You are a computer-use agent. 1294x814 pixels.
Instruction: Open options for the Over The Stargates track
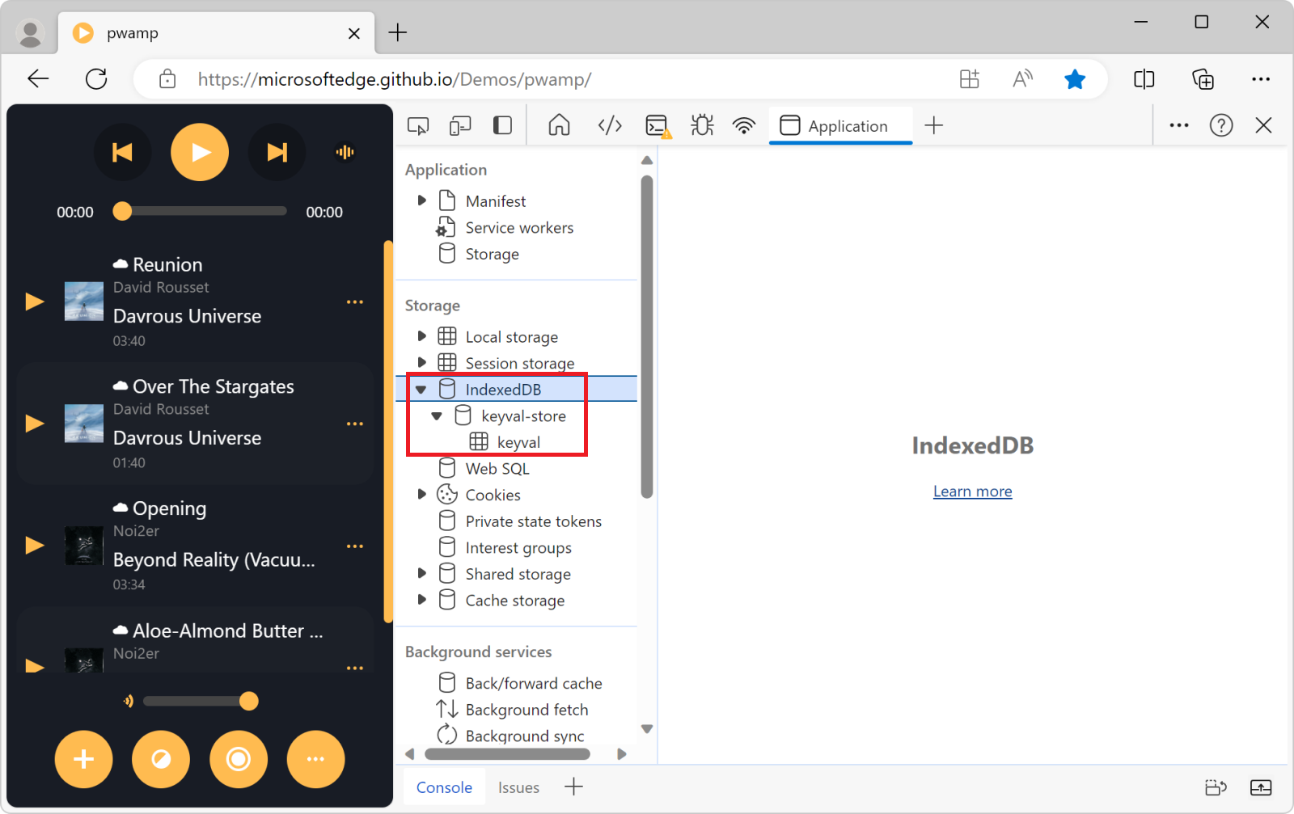[x=354, y=423]
